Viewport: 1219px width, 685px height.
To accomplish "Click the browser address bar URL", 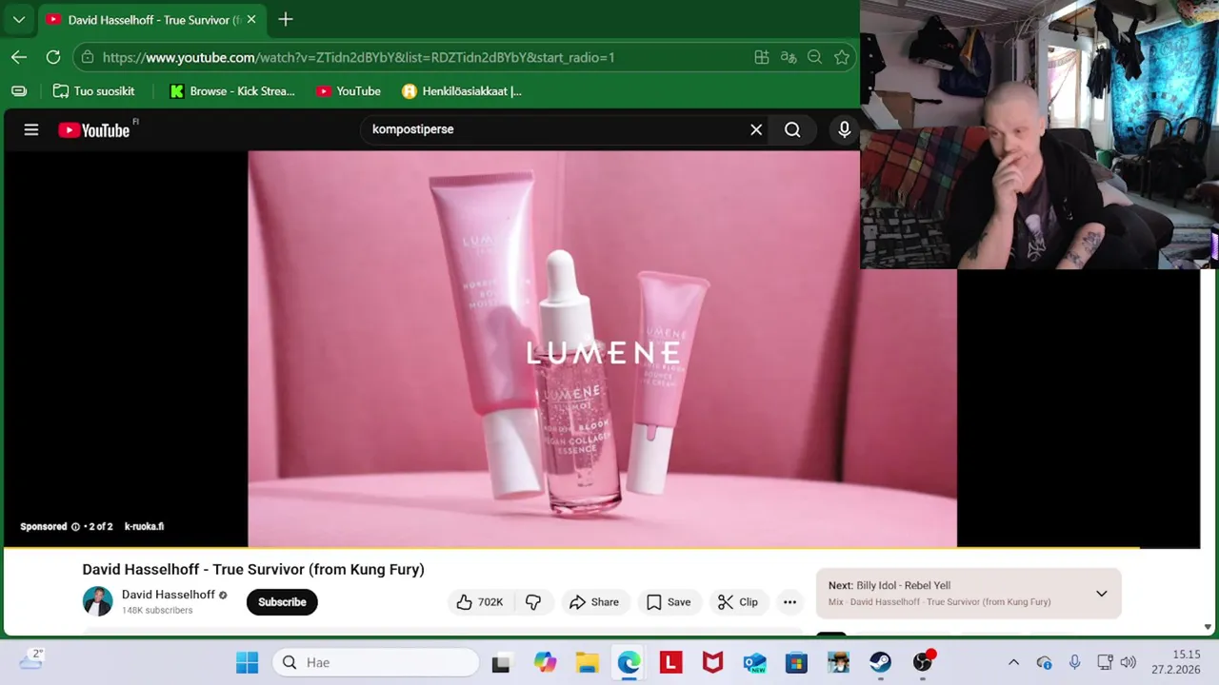I will click(358, 57).
